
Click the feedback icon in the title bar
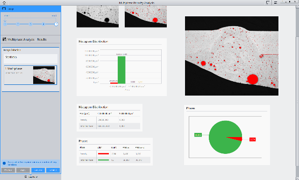coord(268,3)
